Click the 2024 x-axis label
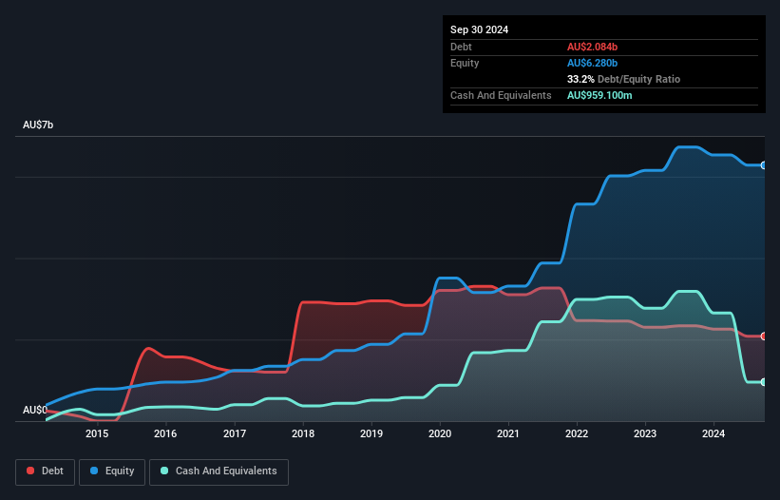 click(x=713, y=433)
